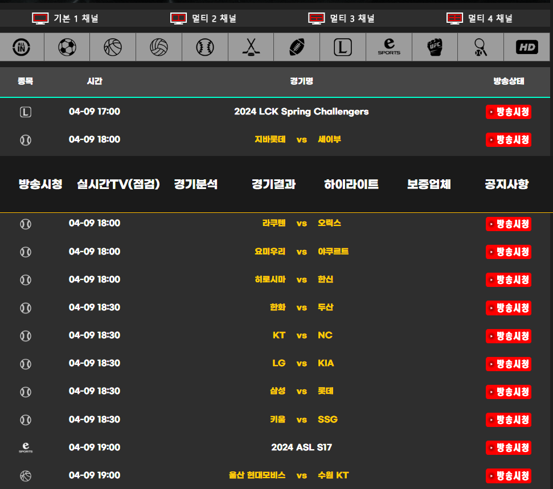Click baseball icon in KT vs NC row

click(x=26, y=336)
